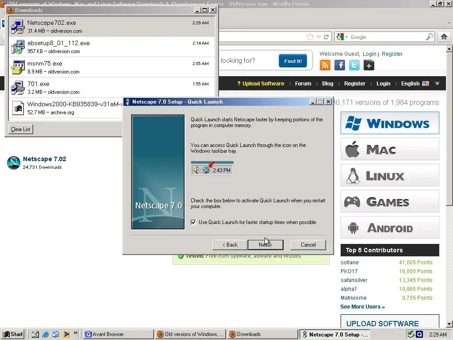The image size is (453, 340).
Task: Launch Internet Explorer from taskbar quick launch
Action: (46, 334)
